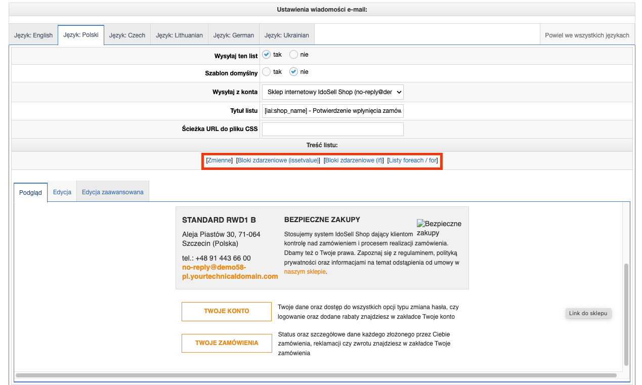
Task: Switch to Język: English tab
Action: (x=33, y=35)
